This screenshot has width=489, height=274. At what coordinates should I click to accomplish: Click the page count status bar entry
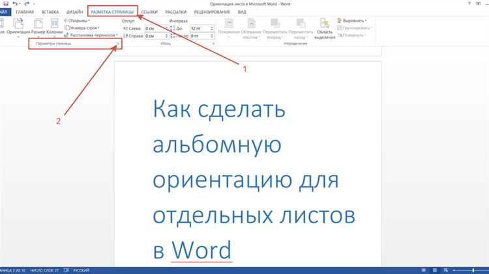click(13, 271)
